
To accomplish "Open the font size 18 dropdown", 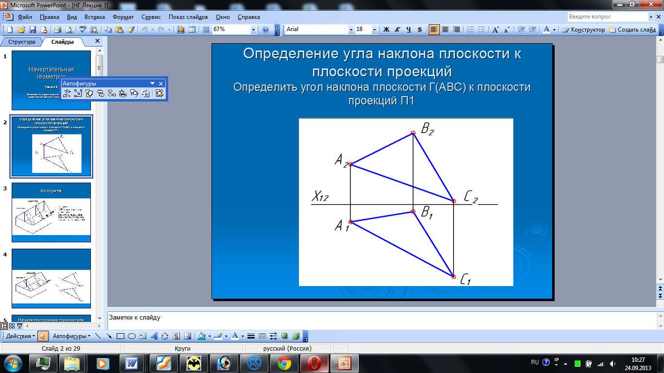I will [x=374, y=30].
